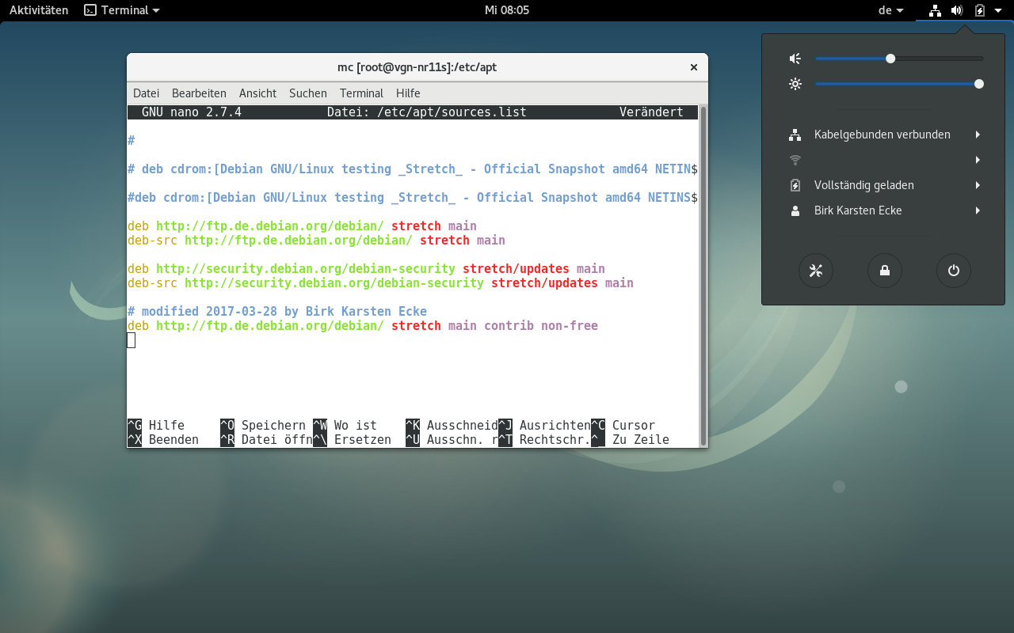Open system settings via the tools icon
Screen dimensions: 1014x633
point(816,271)
